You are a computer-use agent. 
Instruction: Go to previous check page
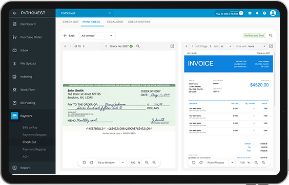pyautogui.click(x=65, y=47)
